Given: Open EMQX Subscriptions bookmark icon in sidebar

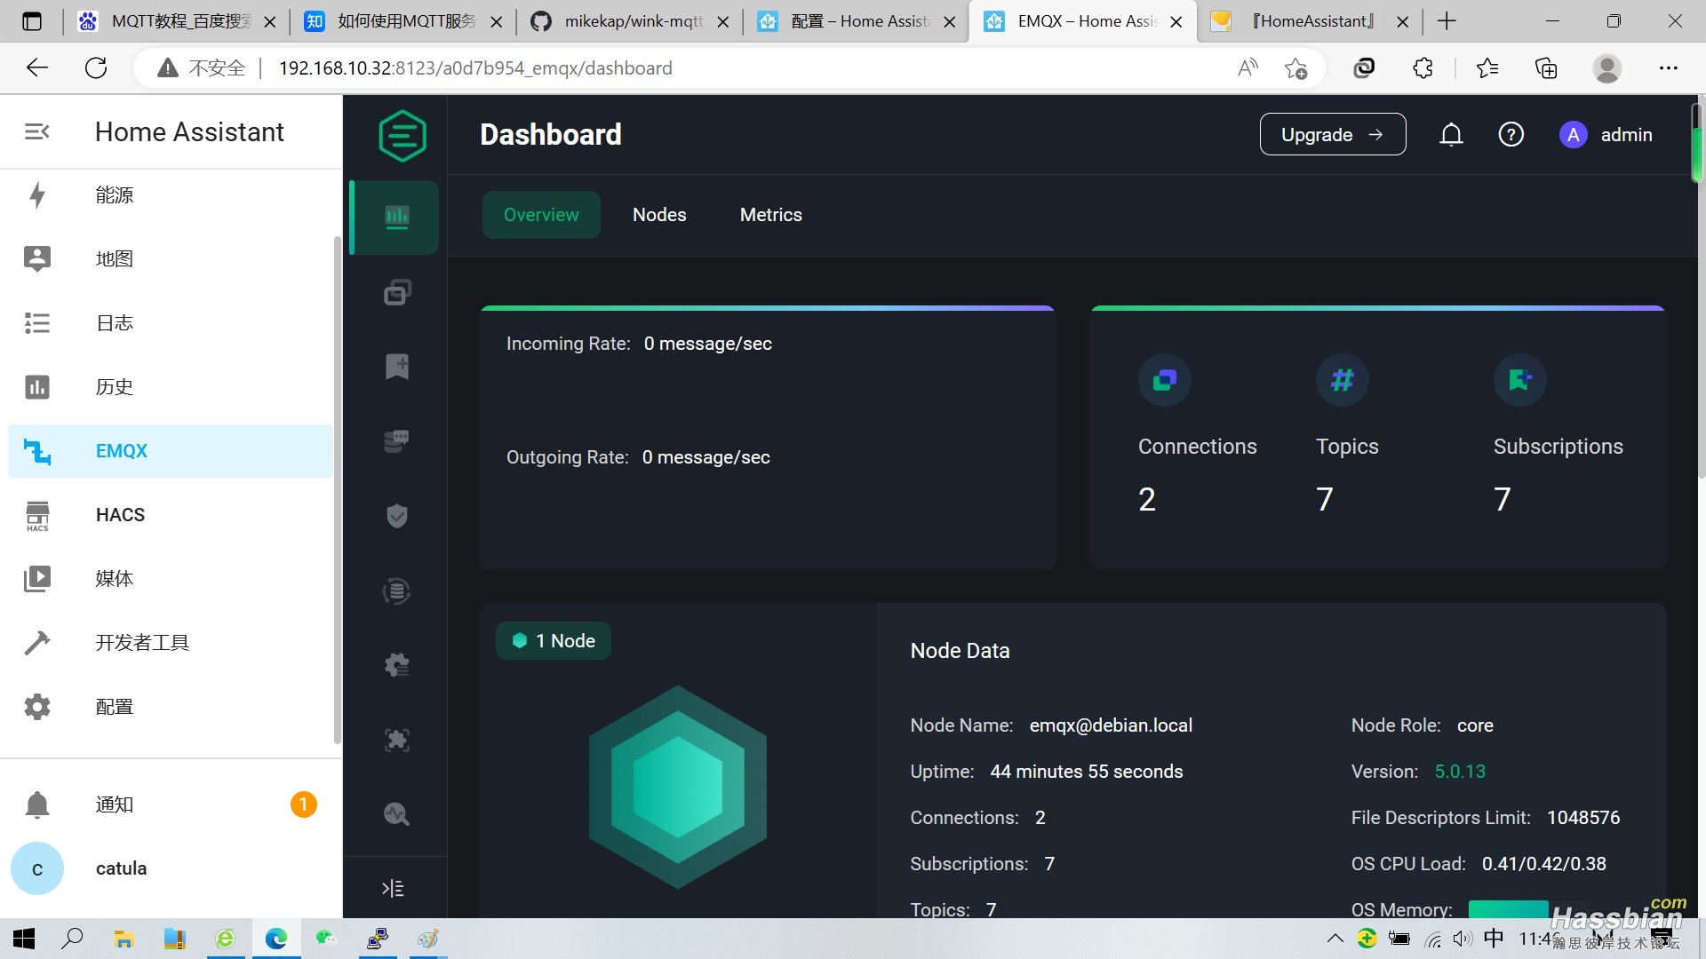Looking at the screenshot, I should [x=396, y=366].
